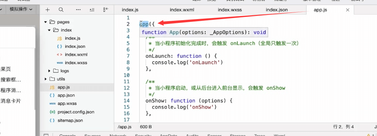377x136 pixels.
Task: Collapse all folders using the collapse icon
Action: coord(92,10)
